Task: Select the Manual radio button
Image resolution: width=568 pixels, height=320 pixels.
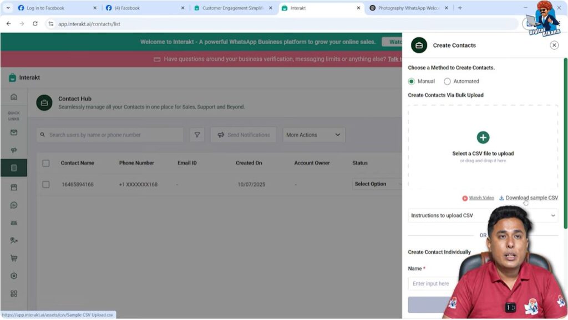Action: 411,81
